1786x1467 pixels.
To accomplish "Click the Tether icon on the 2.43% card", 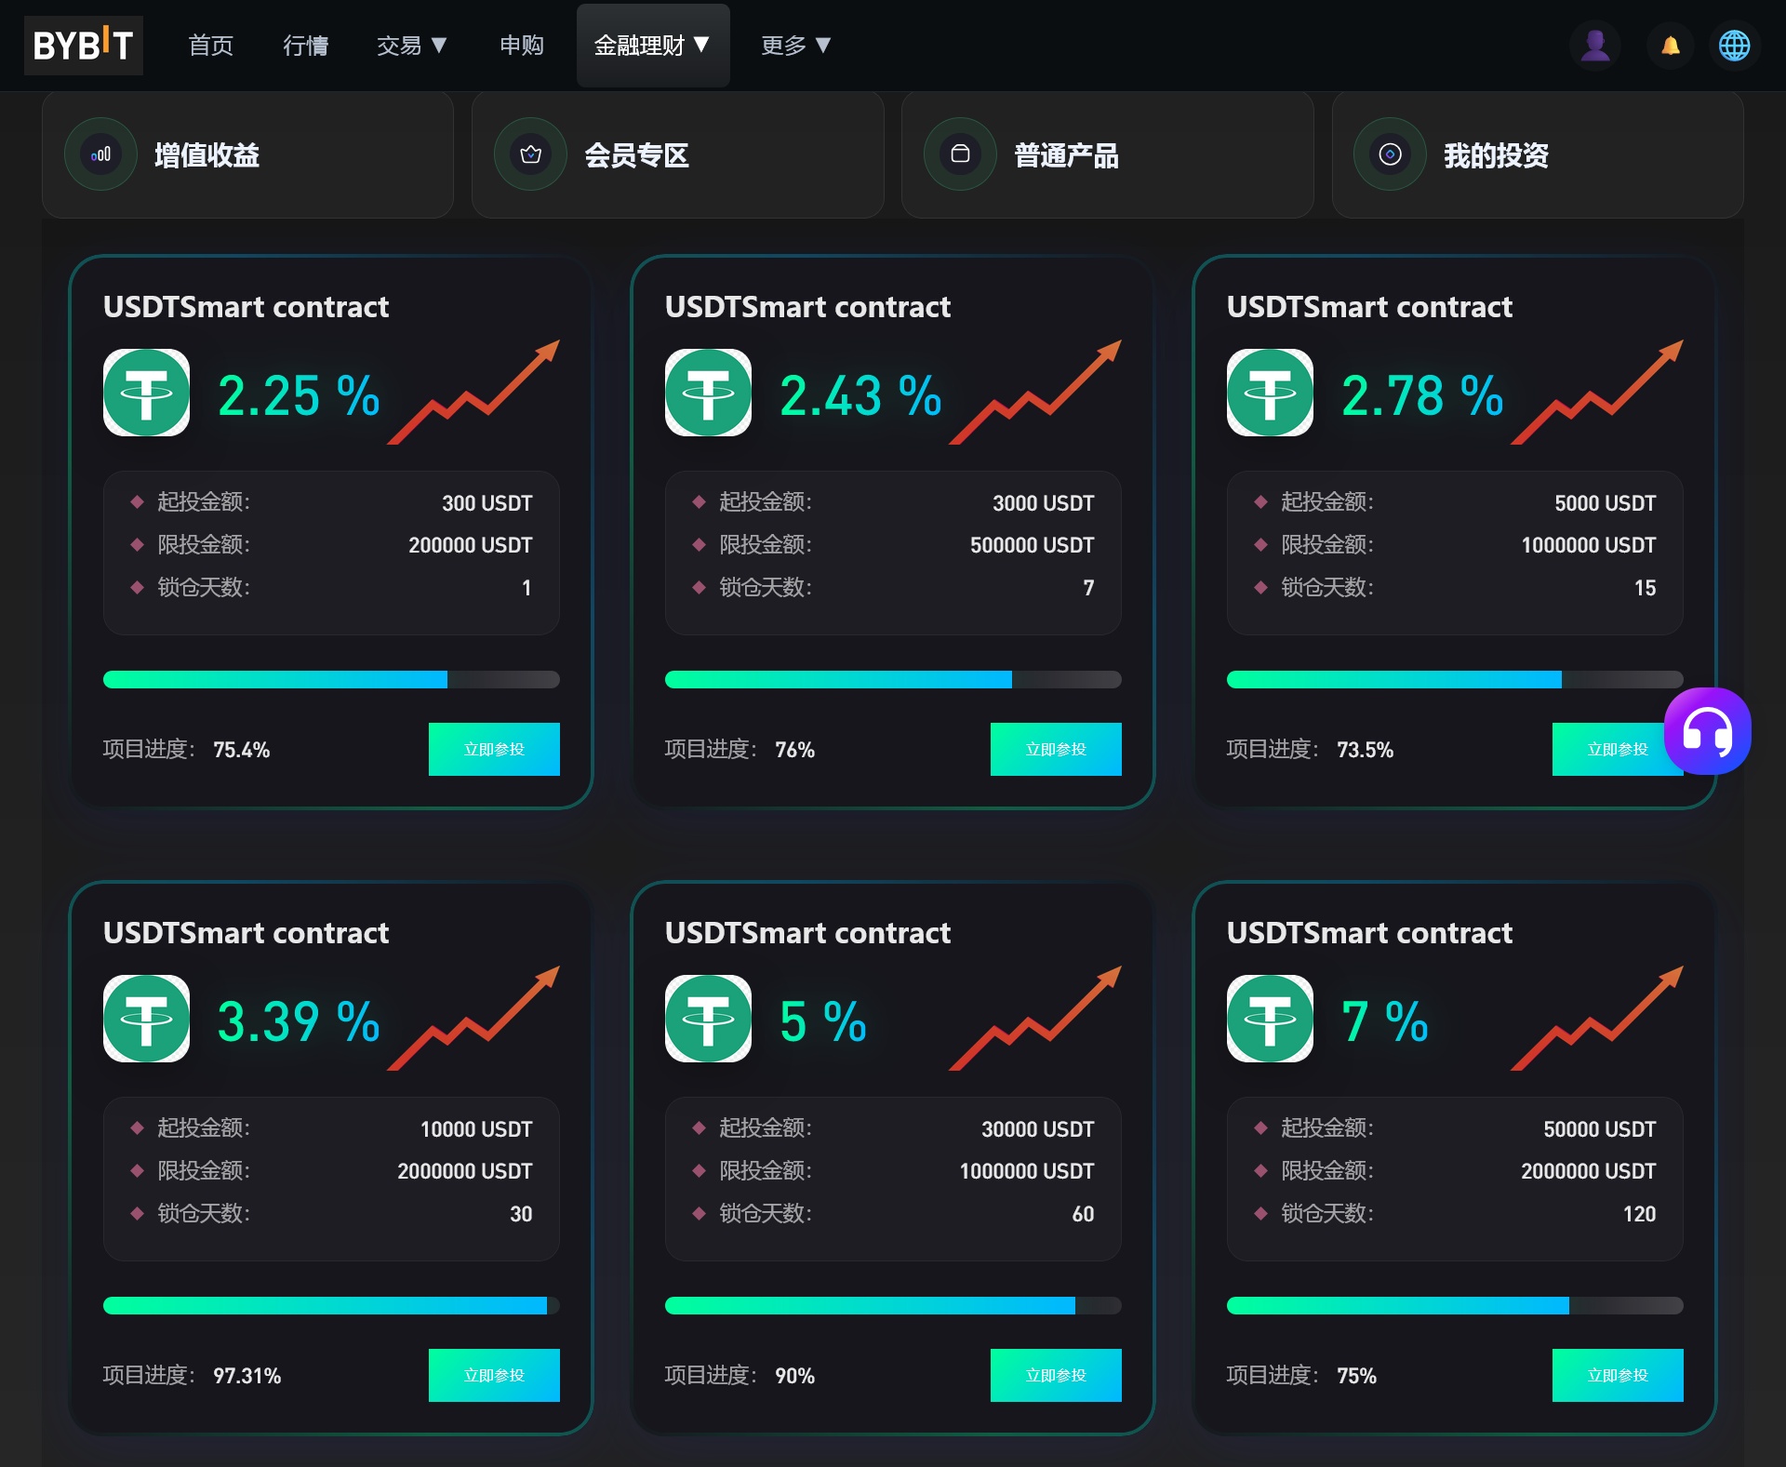I will [708, 393].
